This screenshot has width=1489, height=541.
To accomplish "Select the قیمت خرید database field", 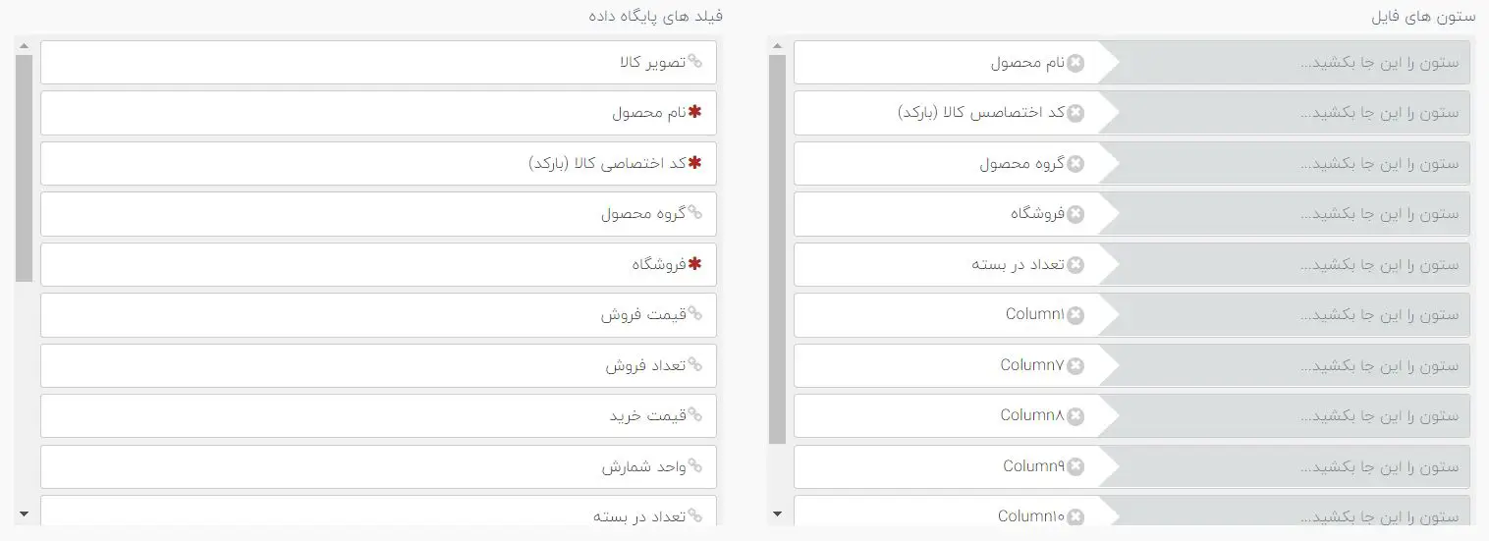I will 379,416.
